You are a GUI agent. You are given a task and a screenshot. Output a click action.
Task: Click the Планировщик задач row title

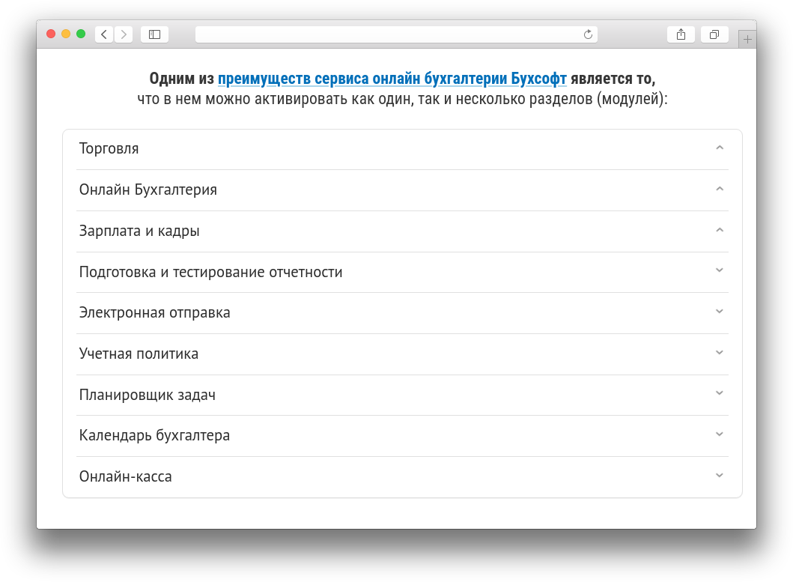[x=148, y=395]
